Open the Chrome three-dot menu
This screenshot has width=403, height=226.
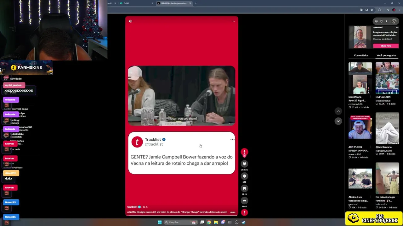click(399, 10)
